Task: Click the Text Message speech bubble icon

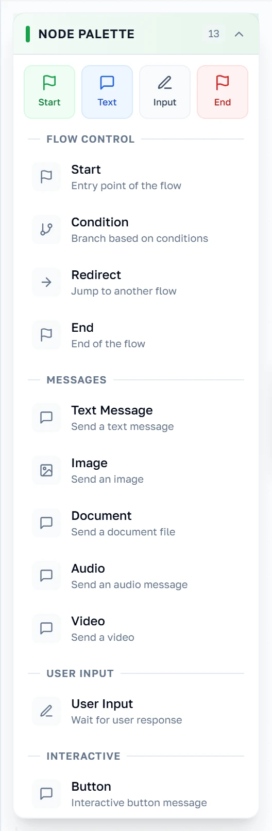Action: [x=46, y=418]
